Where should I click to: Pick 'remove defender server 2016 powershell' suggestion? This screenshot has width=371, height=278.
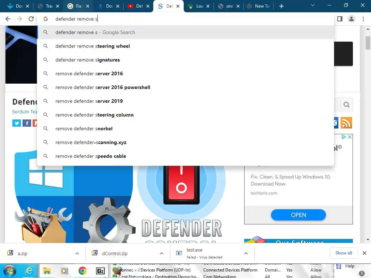(185, 87)
